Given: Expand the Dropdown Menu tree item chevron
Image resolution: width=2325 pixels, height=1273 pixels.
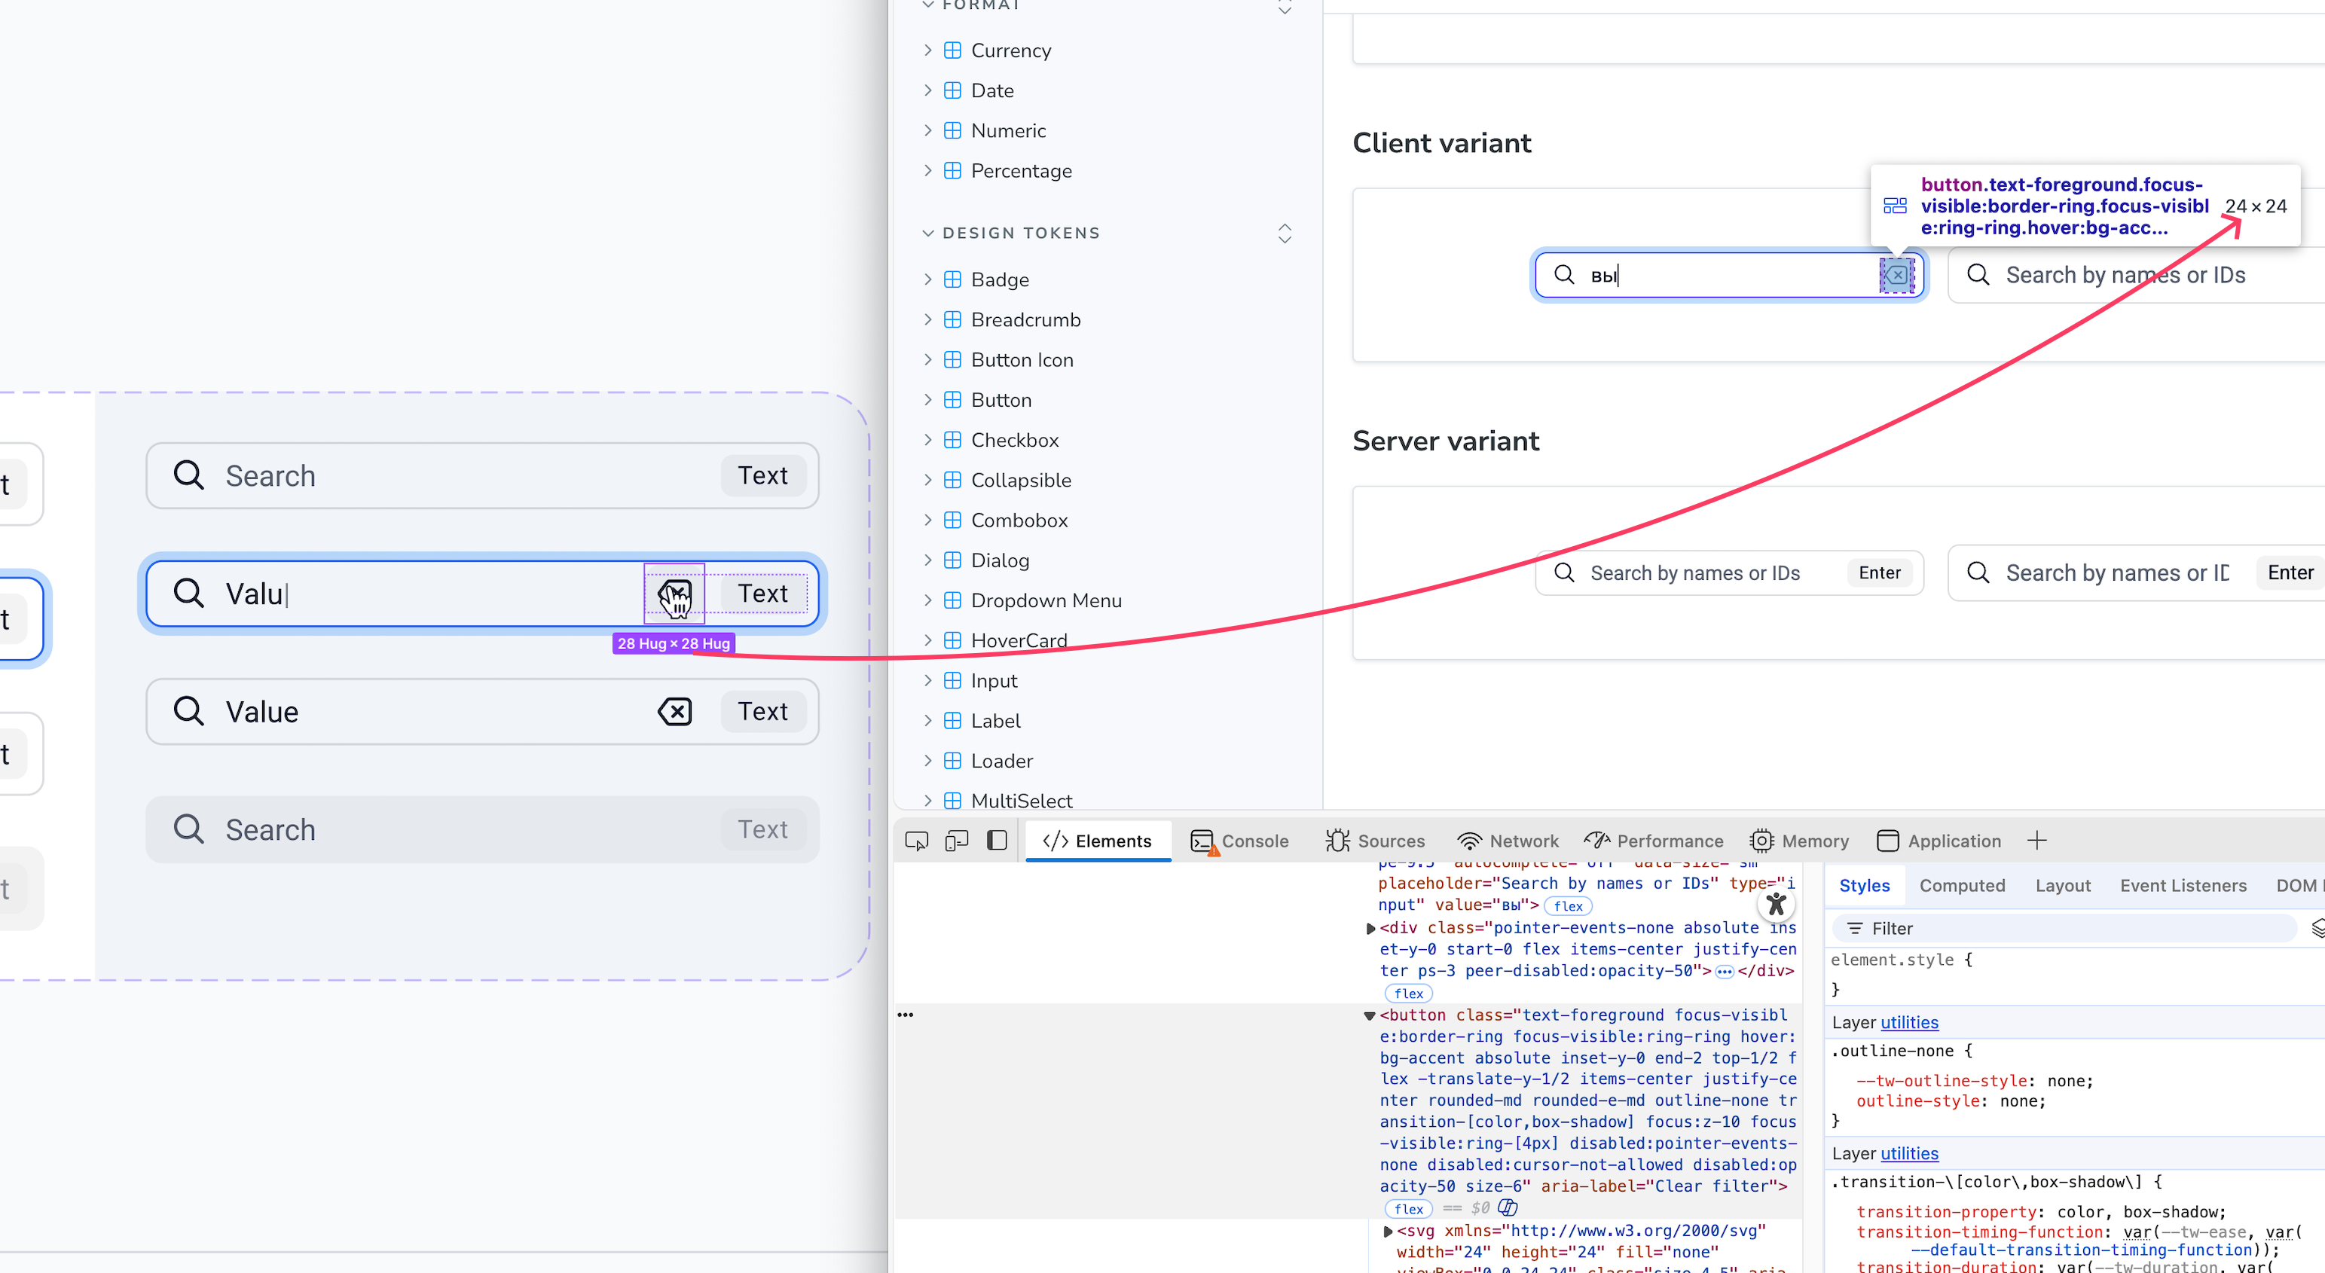Looking at the screenshot, I should [x=928, y=600].
